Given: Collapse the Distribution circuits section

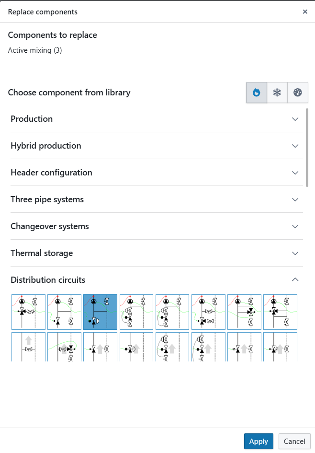Looking at the screenshot, I should coord(295,280).
